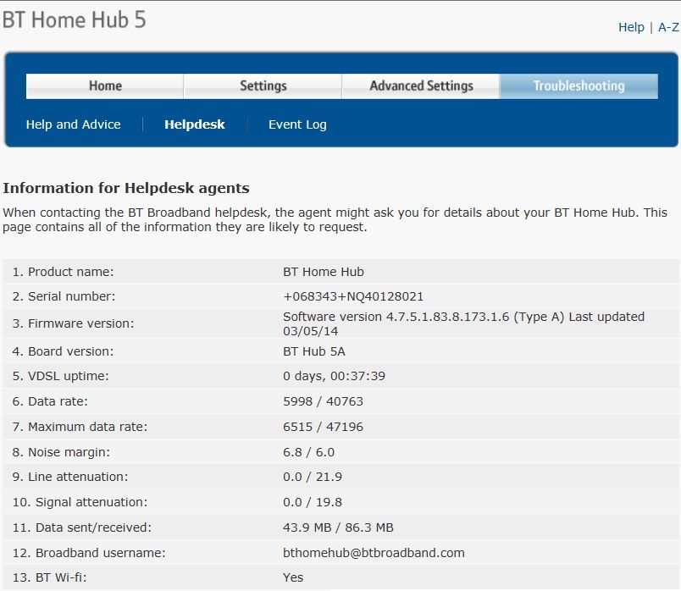681x591 pixels.
Task: Select the BT Hub 5A value
Action: pos(314,351)
